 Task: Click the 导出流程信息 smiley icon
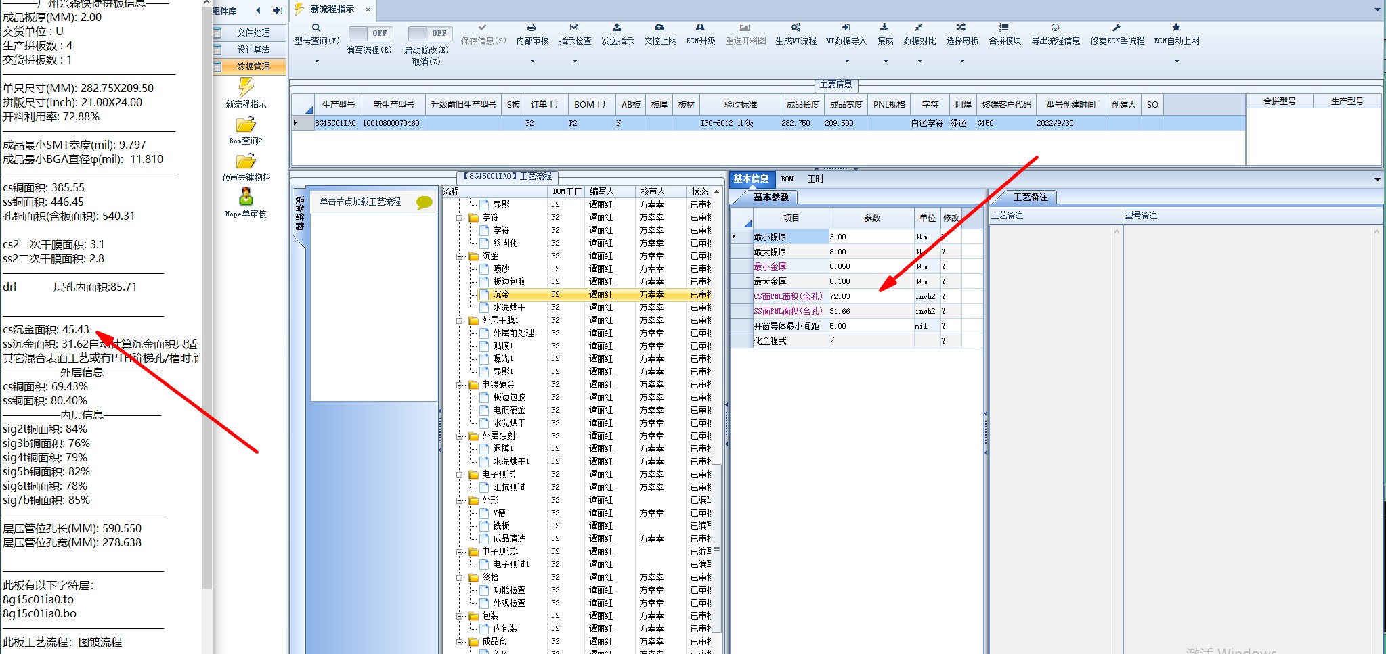tap(1055, 28)
